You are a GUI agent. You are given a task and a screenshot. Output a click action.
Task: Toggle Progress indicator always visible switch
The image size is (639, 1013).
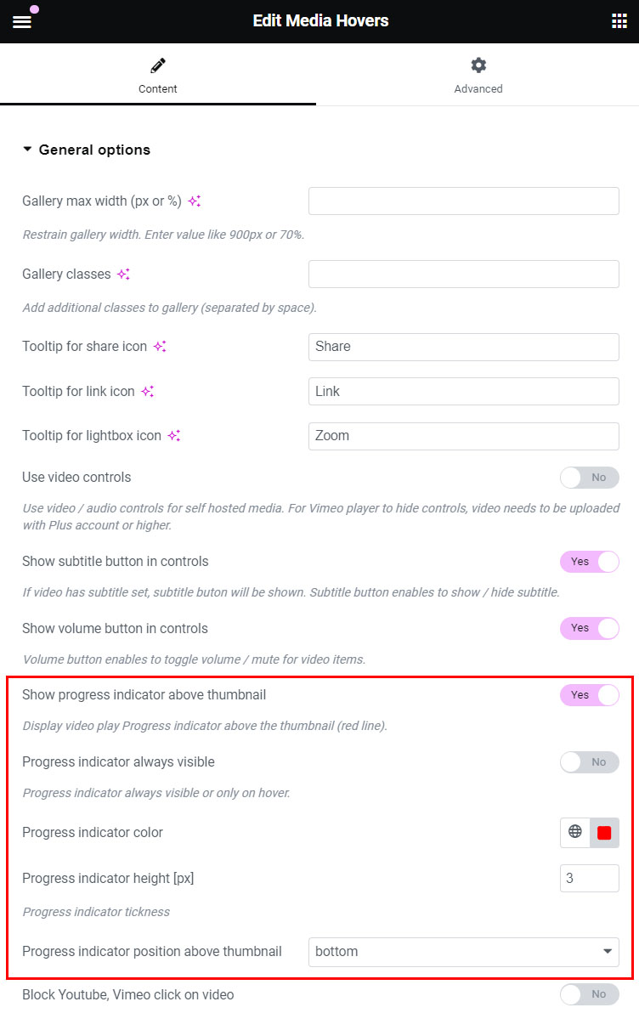pyautogui.click(x=589, y=762)
